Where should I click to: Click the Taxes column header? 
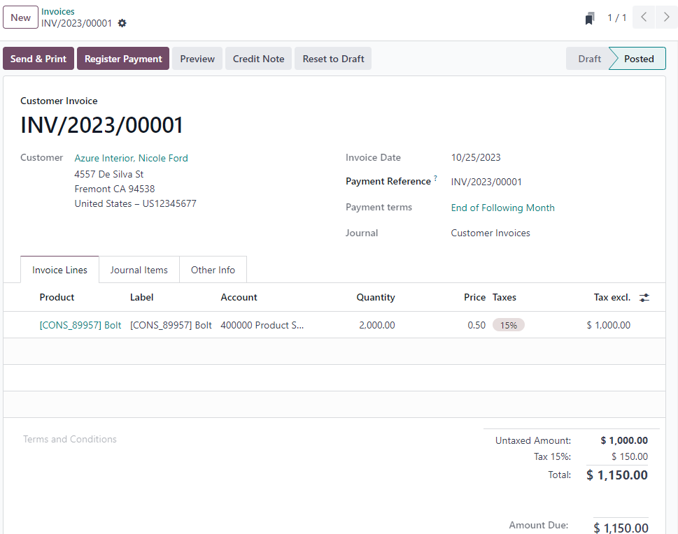click(504, 297)
